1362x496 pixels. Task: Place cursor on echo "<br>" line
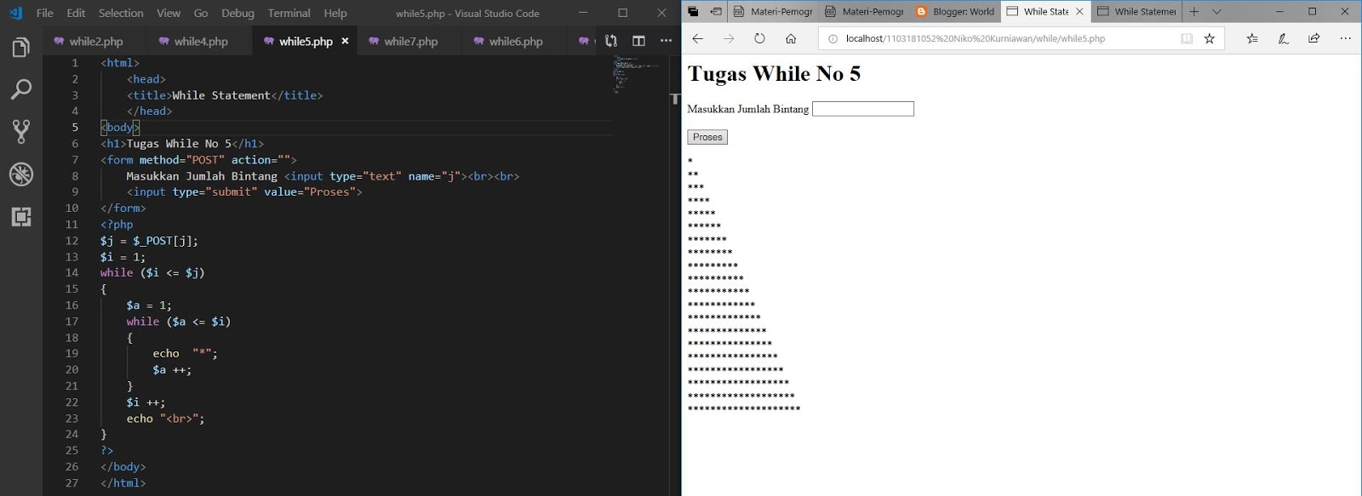tap(165, 419)
